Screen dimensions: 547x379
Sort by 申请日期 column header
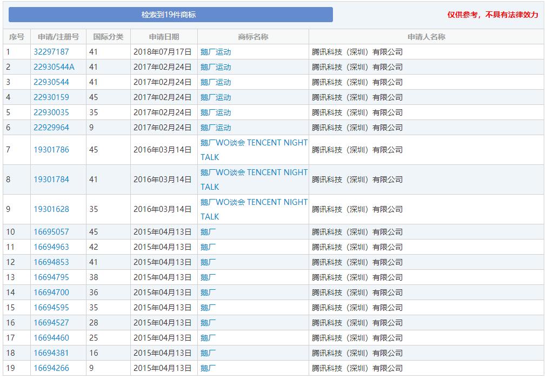[x=164, y=37]
